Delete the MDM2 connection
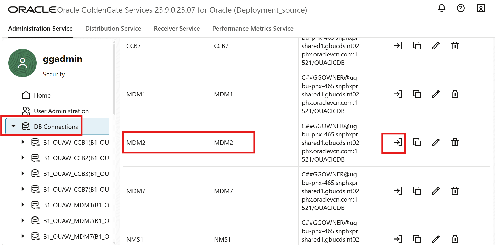Image resolution: width=495 pixels, height=245 pixels. [455, 143]
